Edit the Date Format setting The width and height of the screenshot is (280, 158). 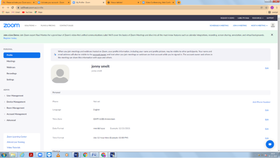[267, 129]
